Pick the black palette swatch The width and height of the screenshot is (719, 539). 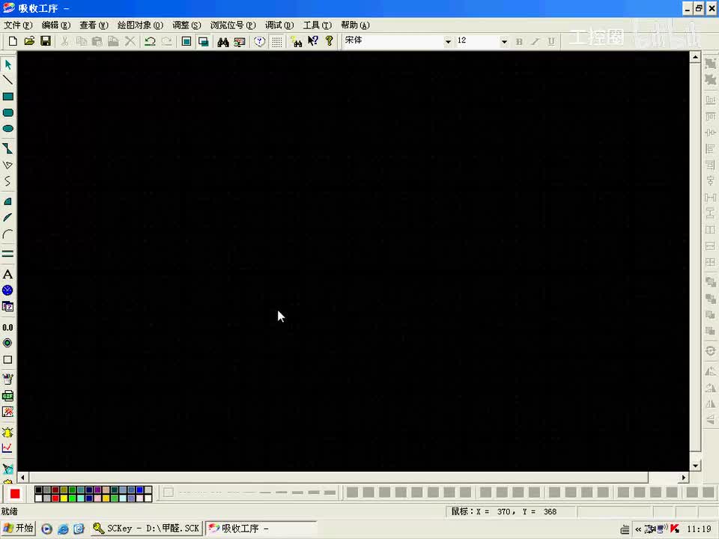[x=39, y=490]
